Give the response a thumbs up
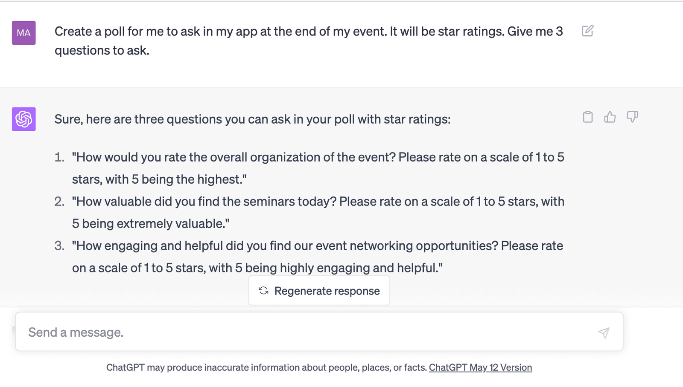Image resolution: width=683 pixels, height=387 pixels. coord(610,117)
